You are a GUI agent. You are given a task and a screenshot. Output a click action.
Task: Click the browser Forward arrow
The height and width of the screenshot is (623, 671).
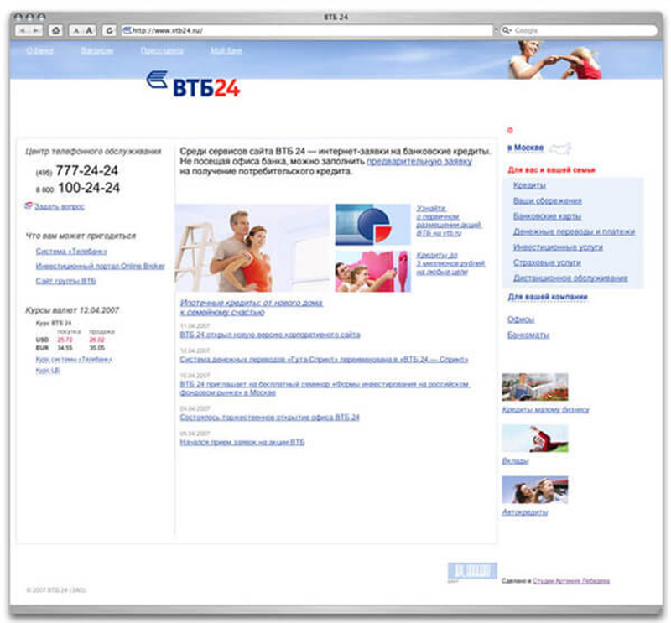click(x=38, y=29)
